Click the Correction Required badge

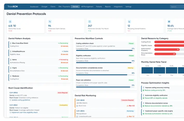128,100
